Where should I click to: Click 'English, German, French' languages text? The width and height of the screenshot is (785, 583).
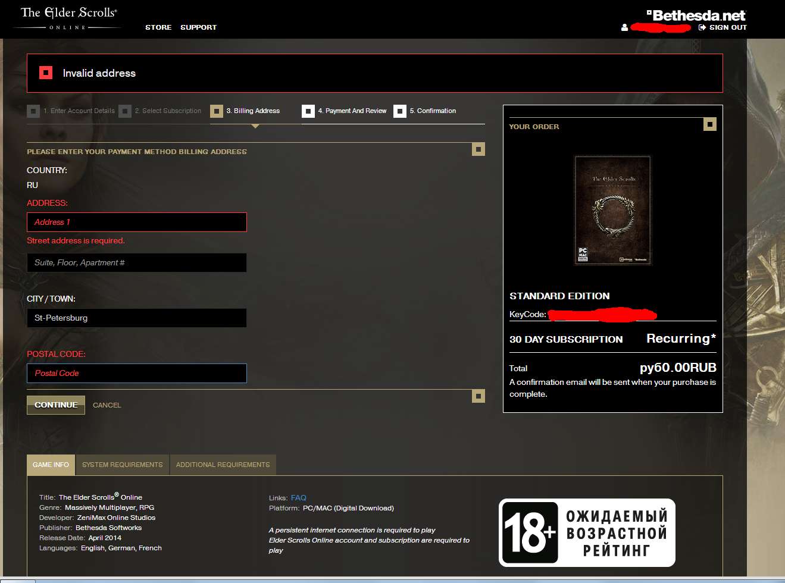[121, 548]
